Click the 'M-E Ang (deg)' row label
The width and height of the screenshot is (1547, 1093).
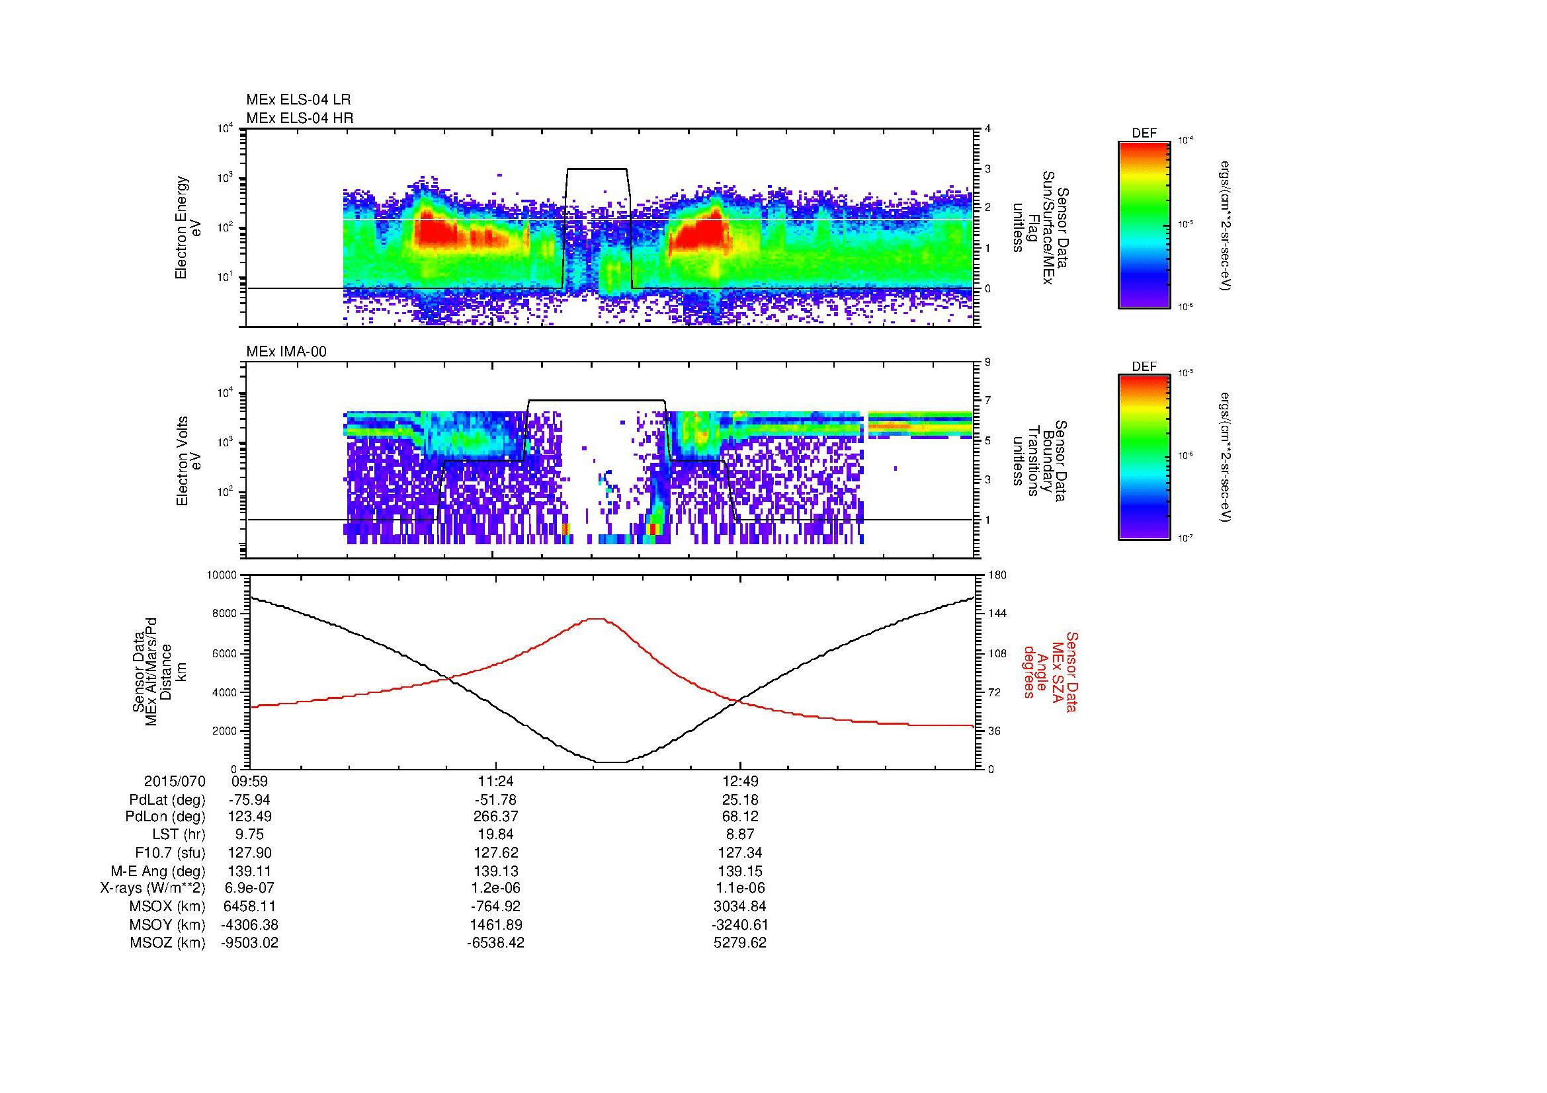point(158,871)
